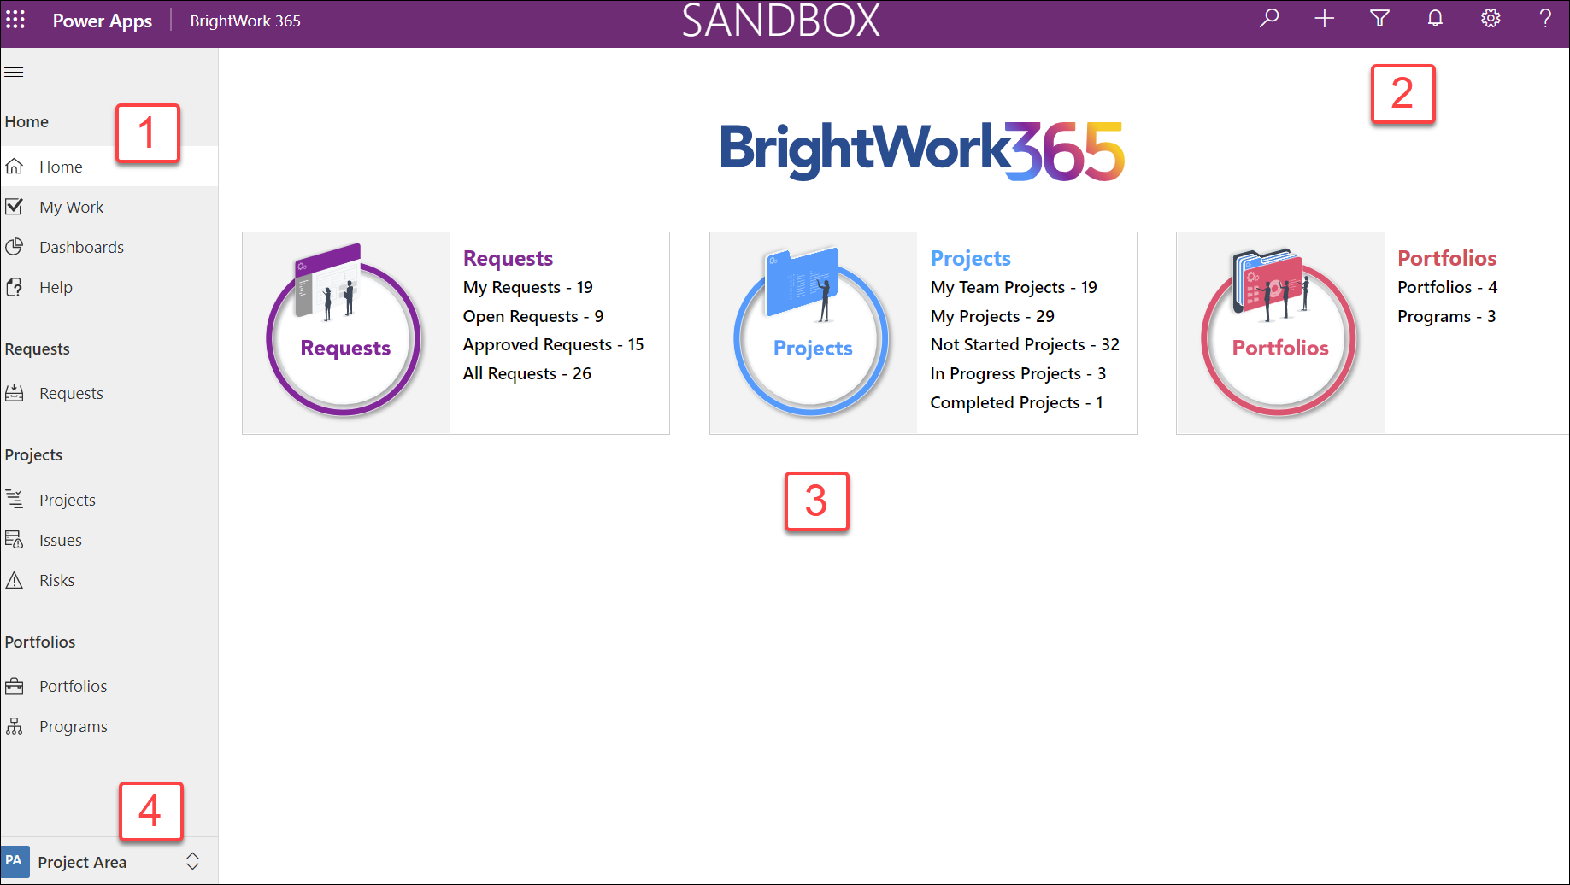Click the house icon beside Home

click(15, 166)
